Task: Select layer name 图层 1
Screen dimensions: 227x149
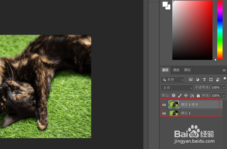Action: point(186,113)
